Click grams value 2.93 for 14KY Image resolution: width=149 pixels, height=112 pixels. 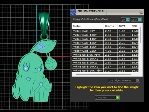(x=108, y=39)
